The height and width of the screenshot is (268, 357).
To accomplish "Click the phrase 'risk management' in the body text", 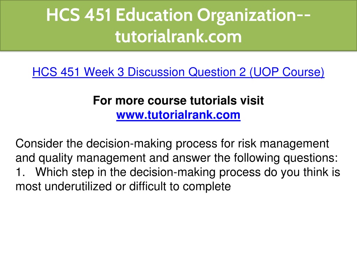I will tap(283, 144).
